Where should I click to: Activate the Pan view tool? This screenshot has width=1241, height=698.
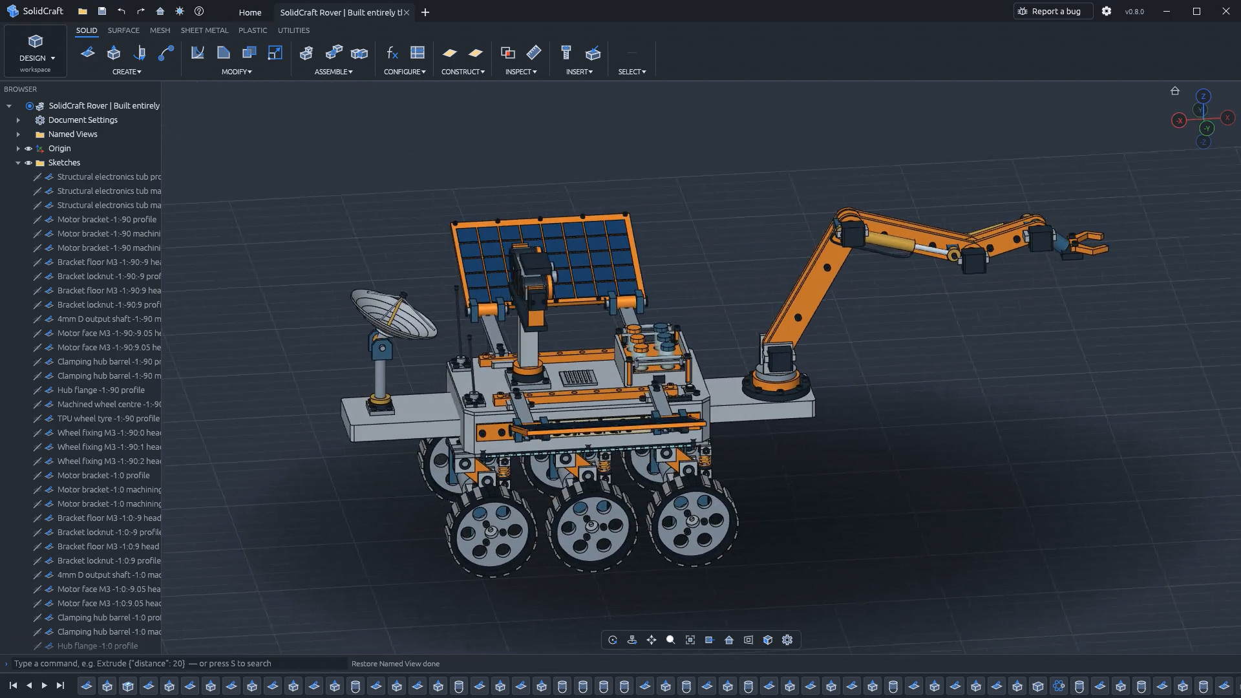pyautogui.click(x=652, y=640)
